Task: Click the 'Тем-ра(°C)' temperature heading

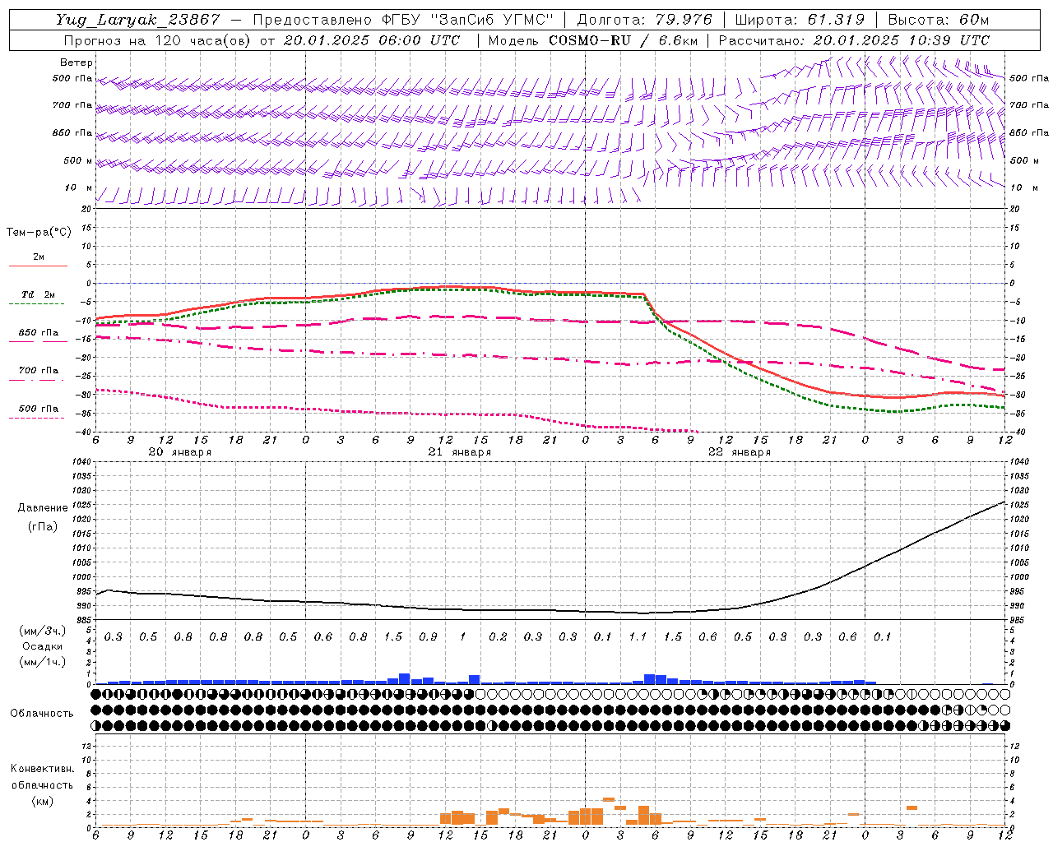Action: click(x=39, y=233)
